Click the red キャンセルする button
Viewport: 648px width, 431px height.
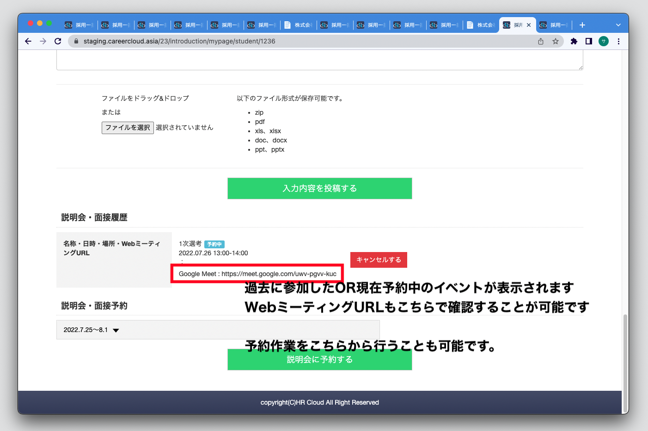[379, 260]
